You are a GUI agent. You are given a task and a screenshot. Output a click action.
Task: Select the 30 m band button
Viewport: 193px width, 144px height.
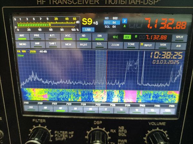tap(76, 109)
